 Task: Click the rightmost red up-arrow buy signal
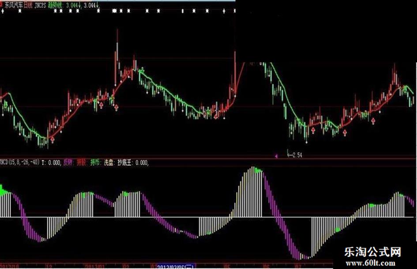pos(373,120)
